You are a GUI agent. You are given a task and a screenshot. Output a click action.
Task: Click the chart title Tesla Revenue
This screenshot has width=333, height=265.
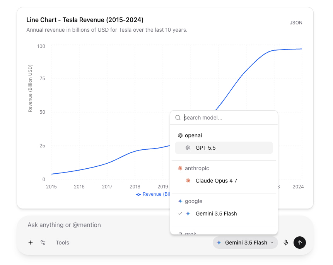coord(85,20)
